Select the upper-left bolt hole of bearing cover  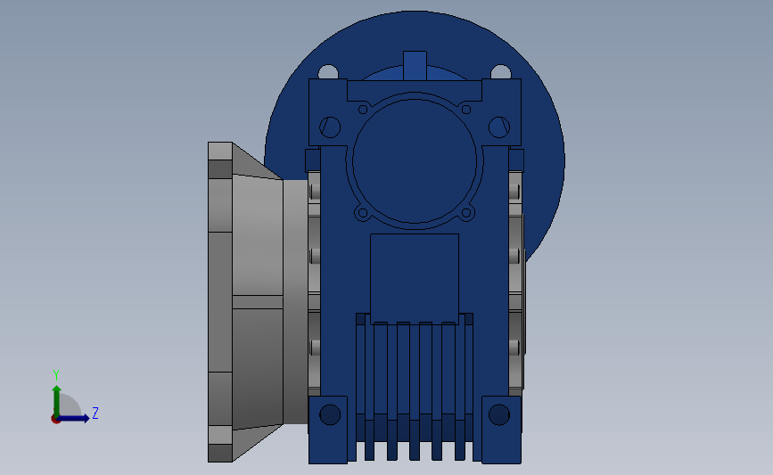[x=363, y=110]
